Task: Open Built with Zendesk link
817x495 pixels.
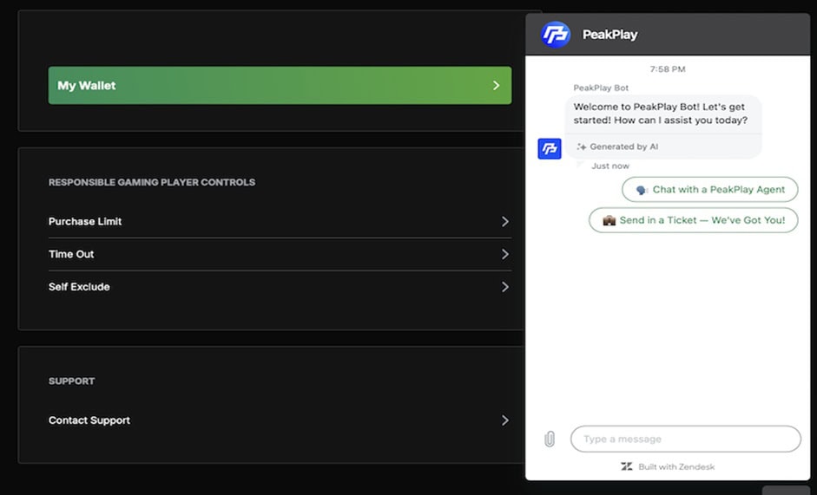Action: point(668,467)
